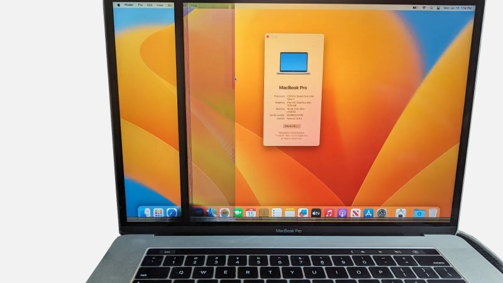Open the blue Downloads folder in the Dock
Screen dimensions: 503x283
(x=419, y=213)
